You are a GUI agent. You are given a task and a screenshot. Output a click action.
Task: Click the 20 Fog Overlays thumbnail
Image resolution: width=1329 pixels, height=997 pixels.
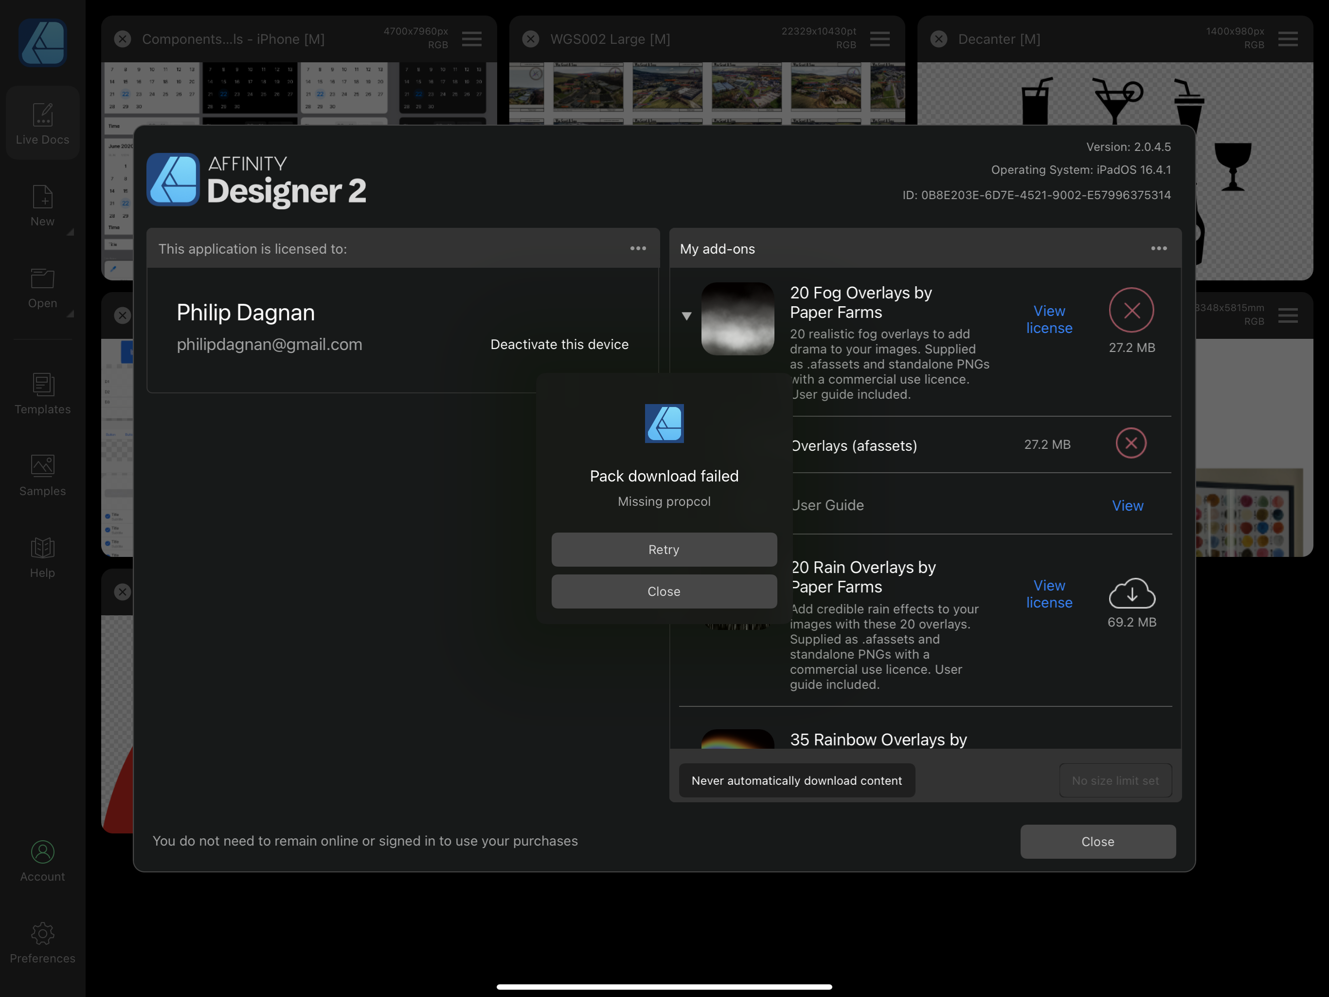point(737,319)
